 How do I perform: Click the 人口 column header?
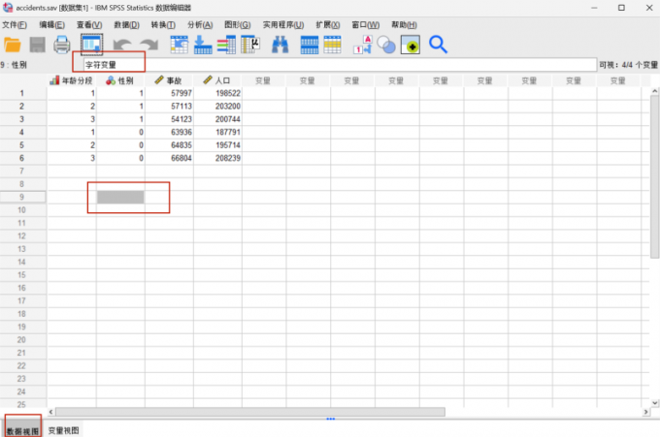[x=217, y=80]
